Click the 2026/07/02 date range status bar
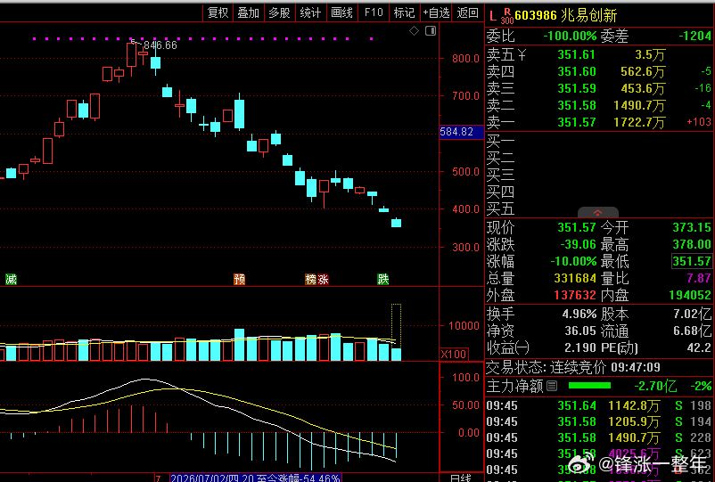The width and height of the screenshot is (715, 482). click(255, 478)
